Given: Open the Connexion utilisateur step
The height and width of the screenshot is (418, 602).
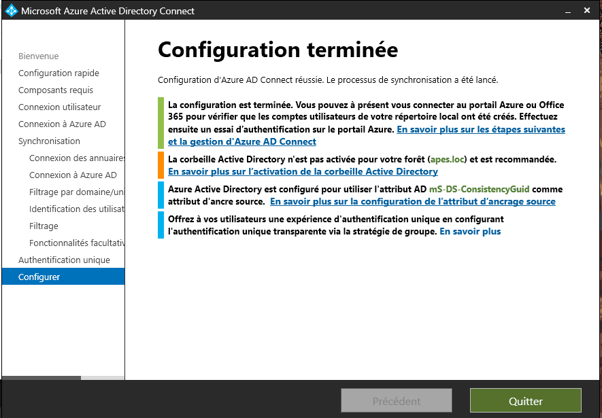Looking at the screenshot, I should pyautogui.click(x=59, y=107).
